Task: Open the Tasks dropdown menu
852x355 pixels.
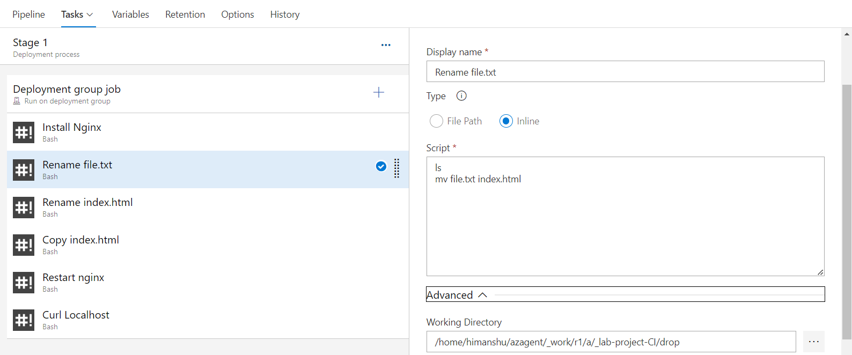Action: point(77,14)
